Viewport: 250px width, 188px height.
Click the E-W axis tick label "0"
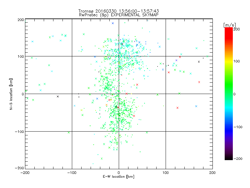click(119, 173)
